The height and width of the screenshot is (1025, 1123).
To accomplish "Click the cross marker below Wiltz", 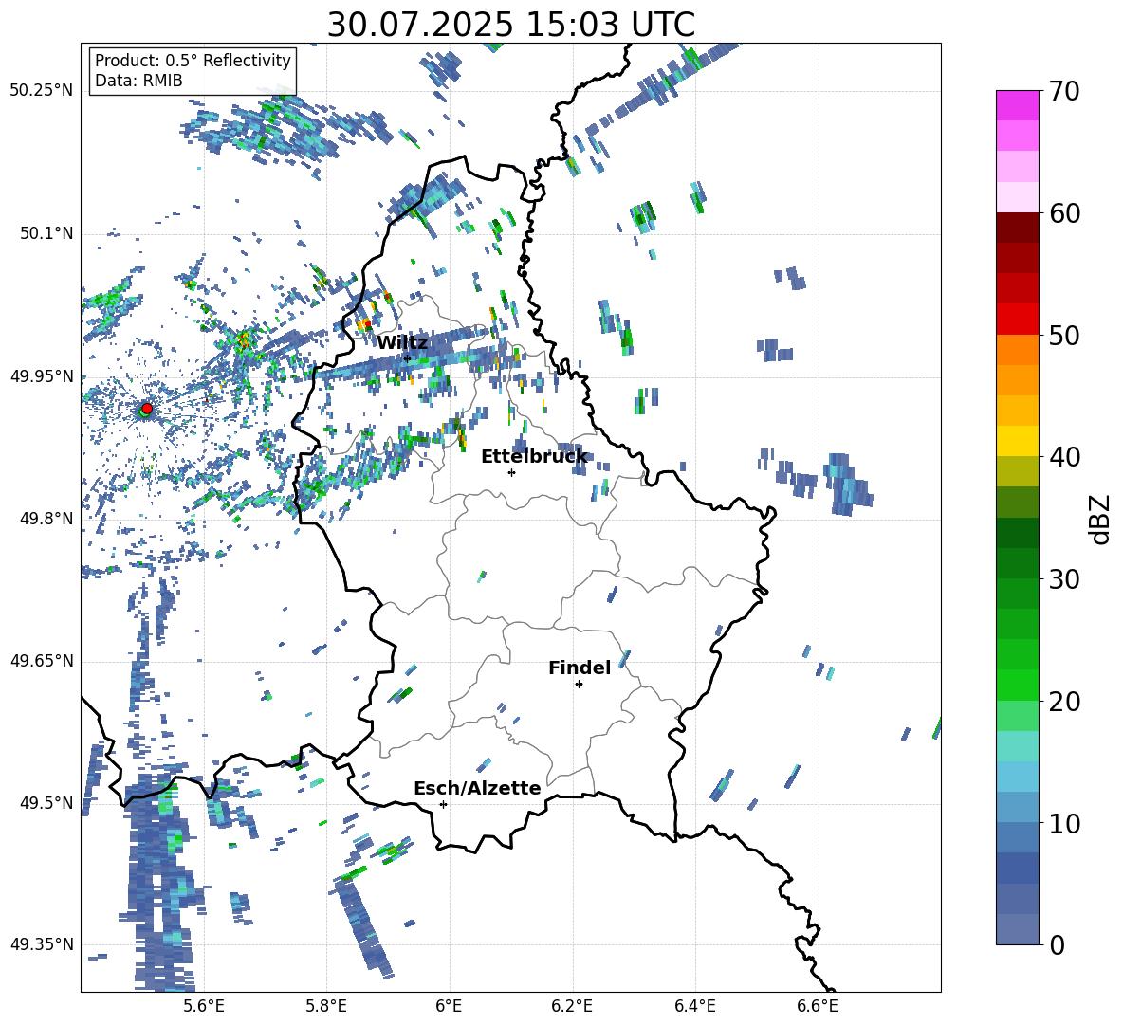I will [407, 358].
